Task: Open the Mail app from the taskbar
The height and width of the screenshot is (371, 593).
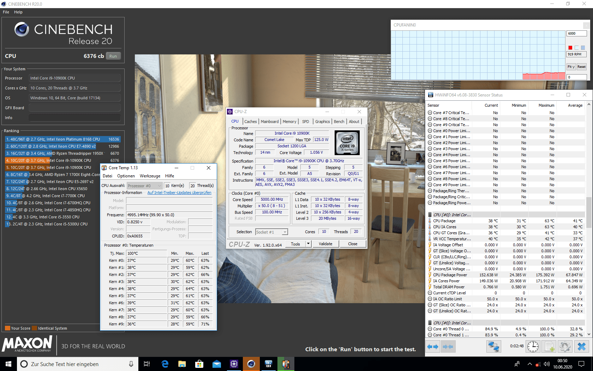Action: (x=217, y=364)
